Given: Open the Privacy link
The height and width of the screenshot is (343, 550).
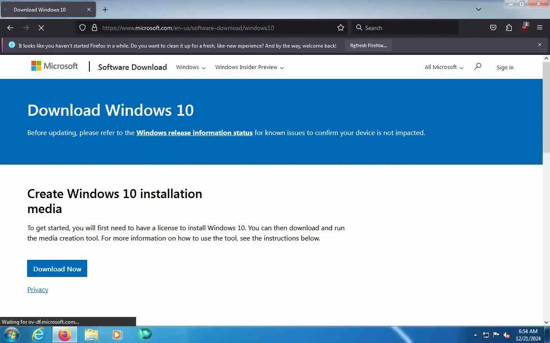Looking at the screenshot, I should tap(38, 290).
